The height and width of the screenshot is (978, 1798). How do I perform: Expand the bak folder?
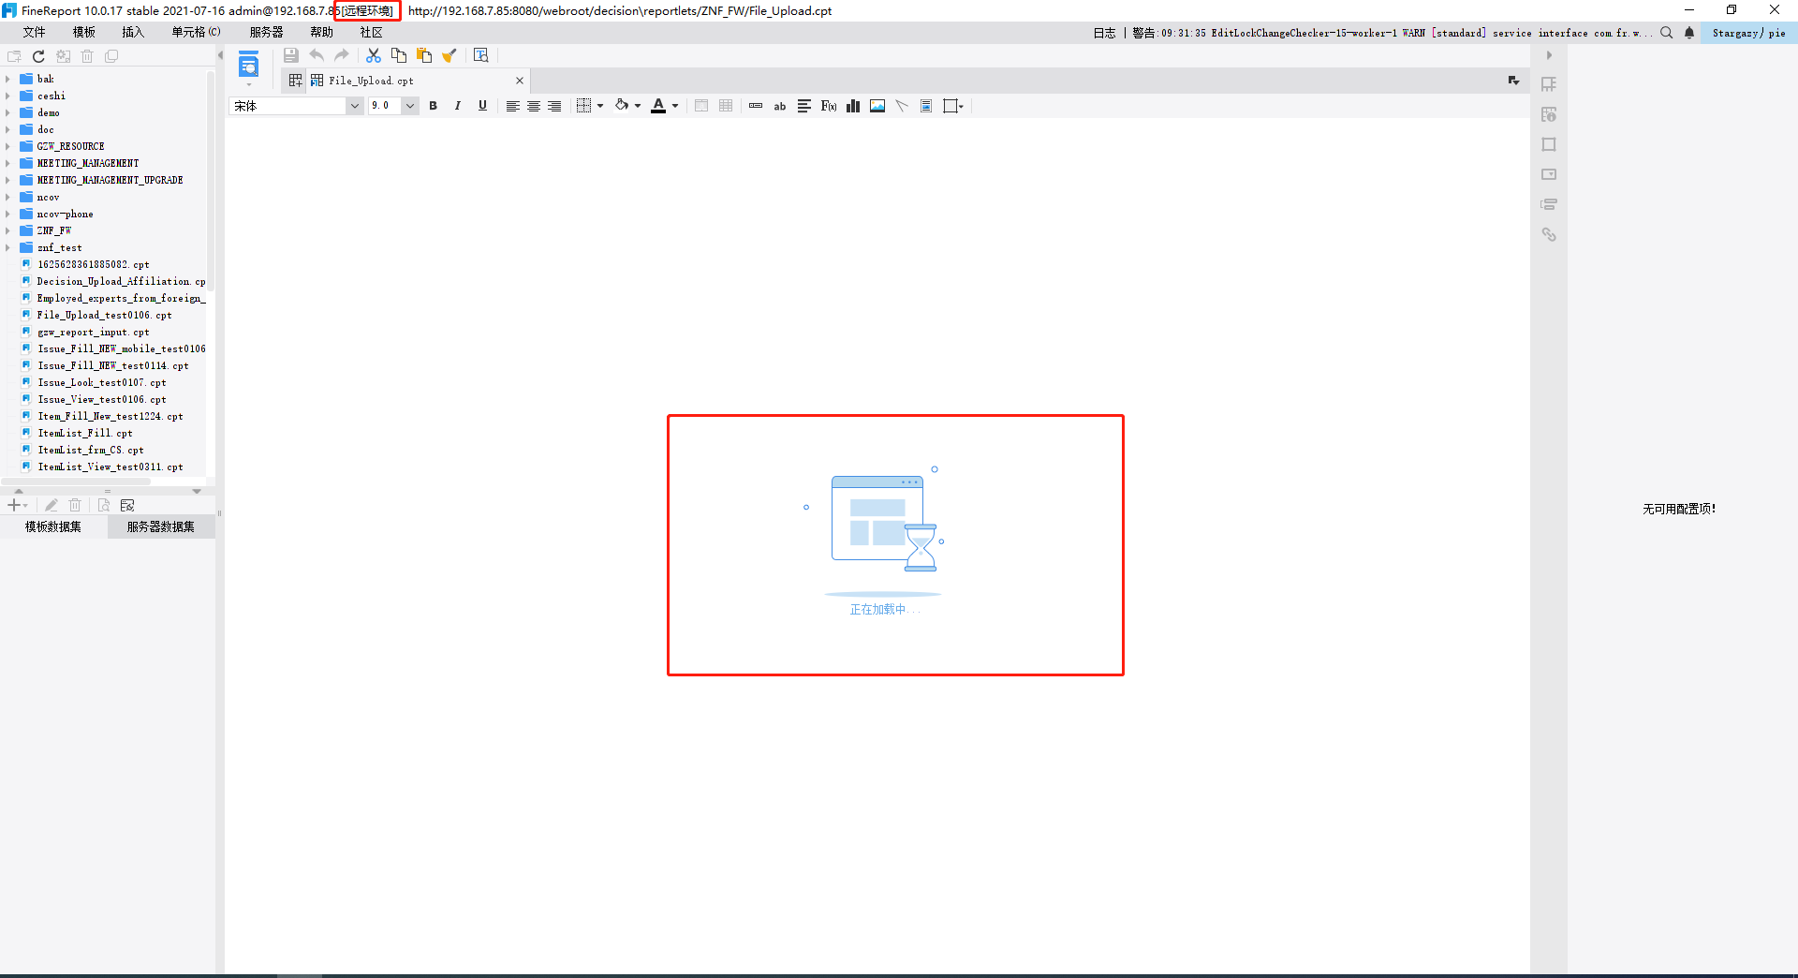point(7,79)
